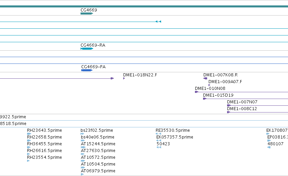Select the CG4669-PA protein feature bar
The width and height of the screenshot is (288, 176).
click(87, 70)
